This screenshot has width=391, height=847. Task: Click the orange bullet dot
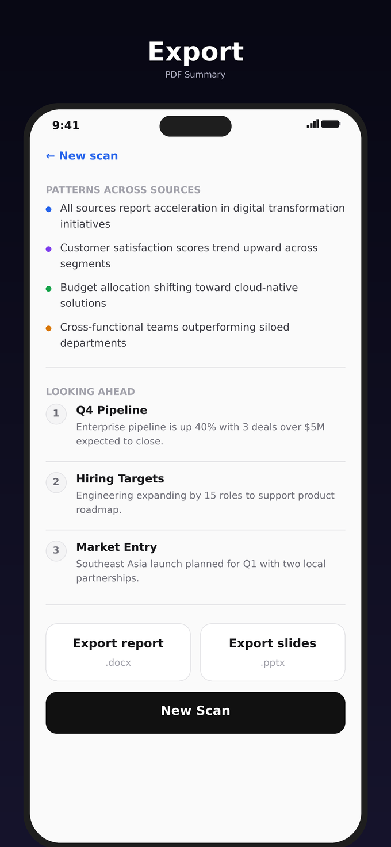pos(49,328)
